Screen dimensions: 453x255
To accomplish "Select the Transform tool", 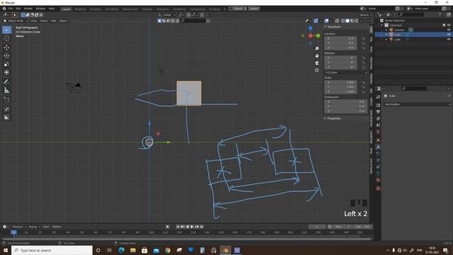I will (x=6, y=72).
